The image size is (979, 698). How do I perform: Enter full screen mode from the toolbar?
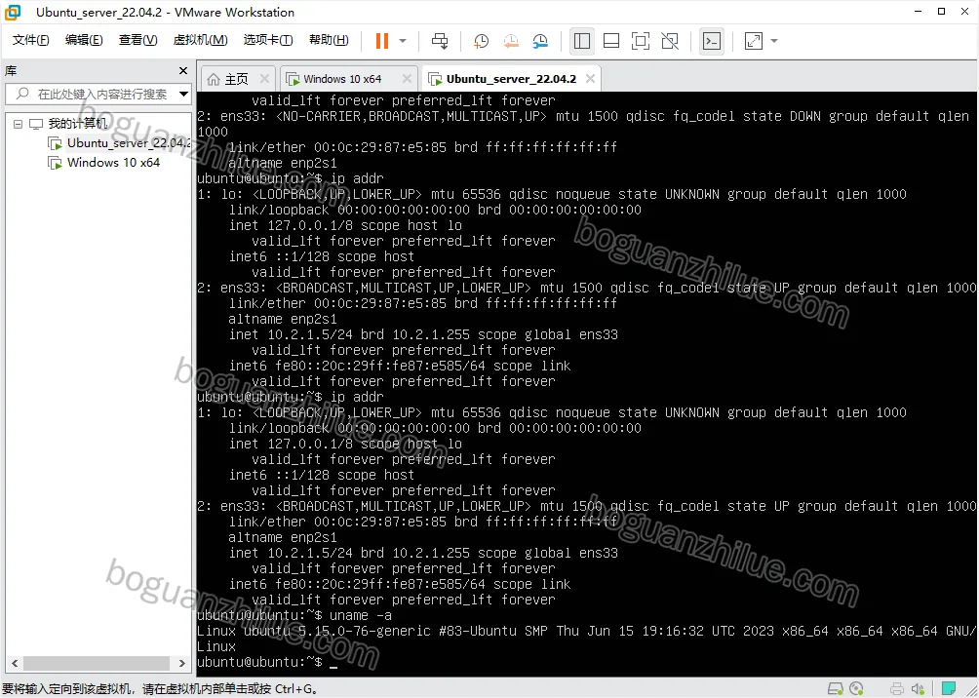pos(640,41)
